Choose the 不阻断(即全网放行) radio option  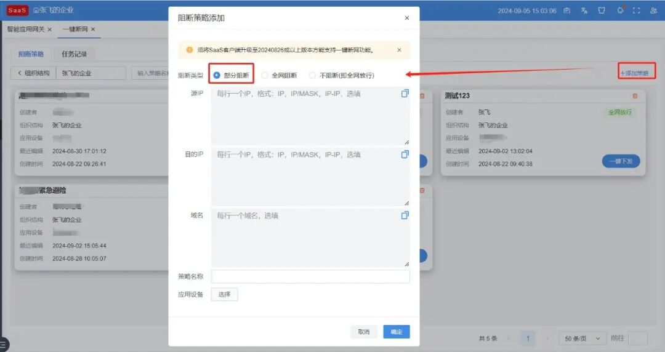pyautogui.click(x=342, y=75)
